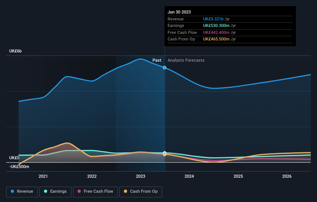Click the pink Free Cash Flow legend dot

tap(79, 191)
